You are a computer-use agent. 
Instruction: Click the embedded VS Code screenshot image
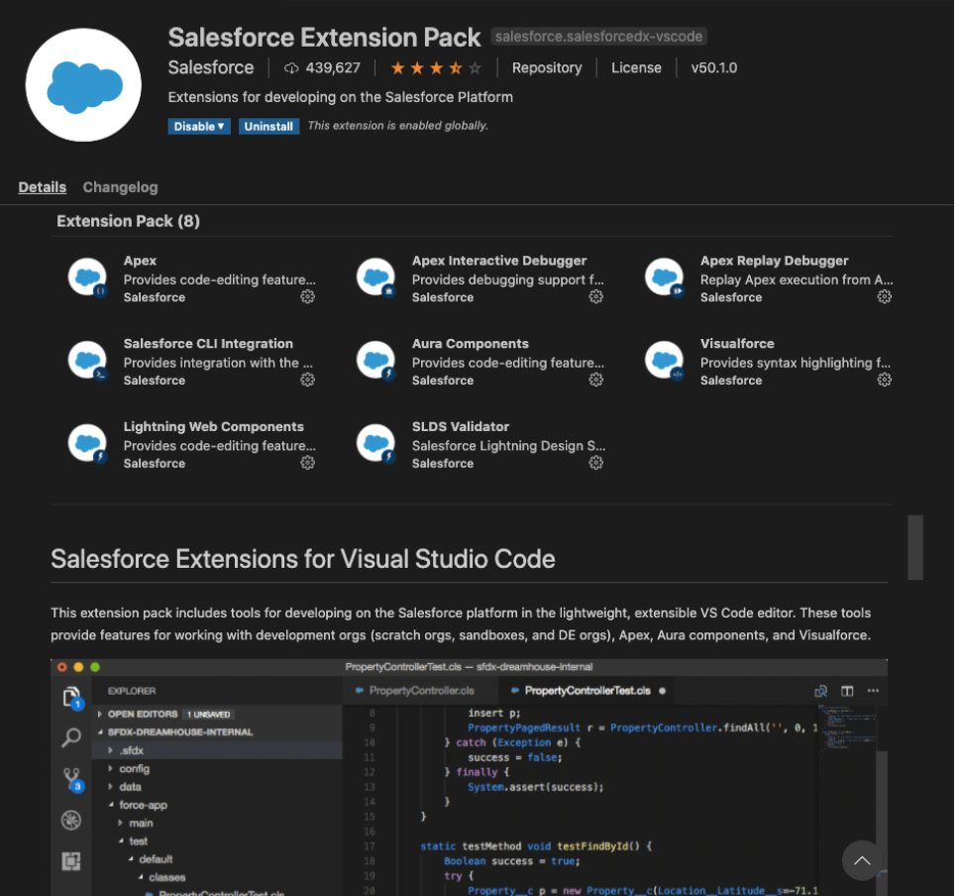click(470, 777)
